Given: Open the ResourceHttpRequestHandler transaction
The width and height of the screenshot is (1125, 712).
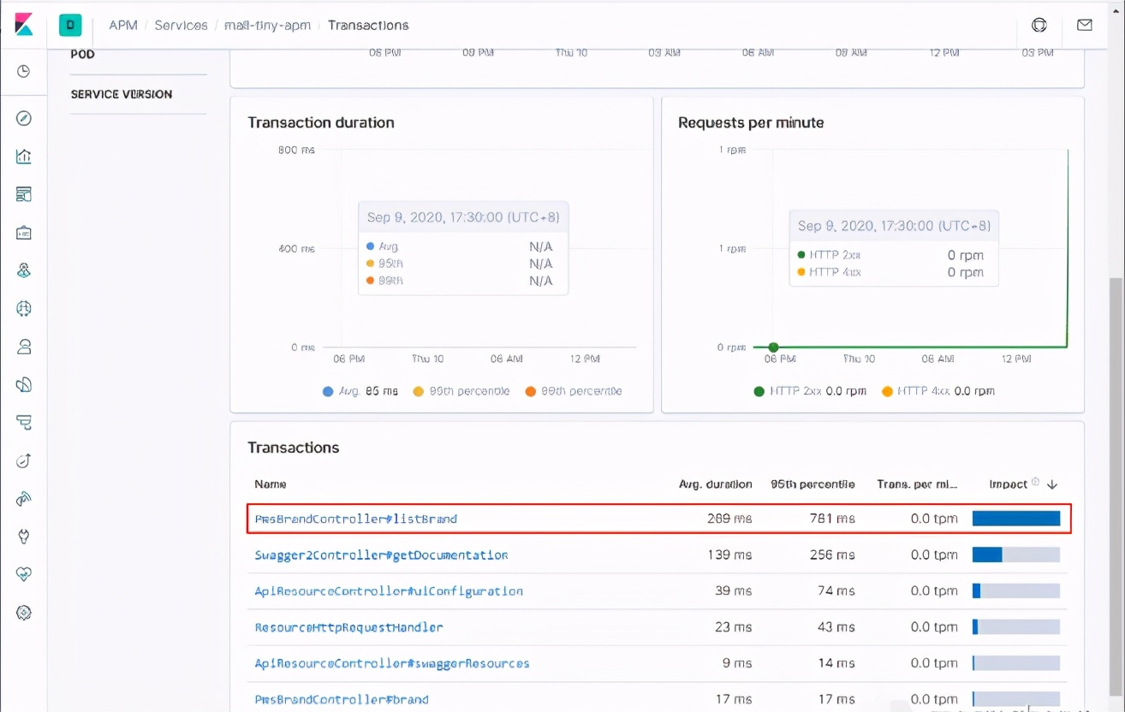Looking at the screenshot, I should click(x=348, y=627).
